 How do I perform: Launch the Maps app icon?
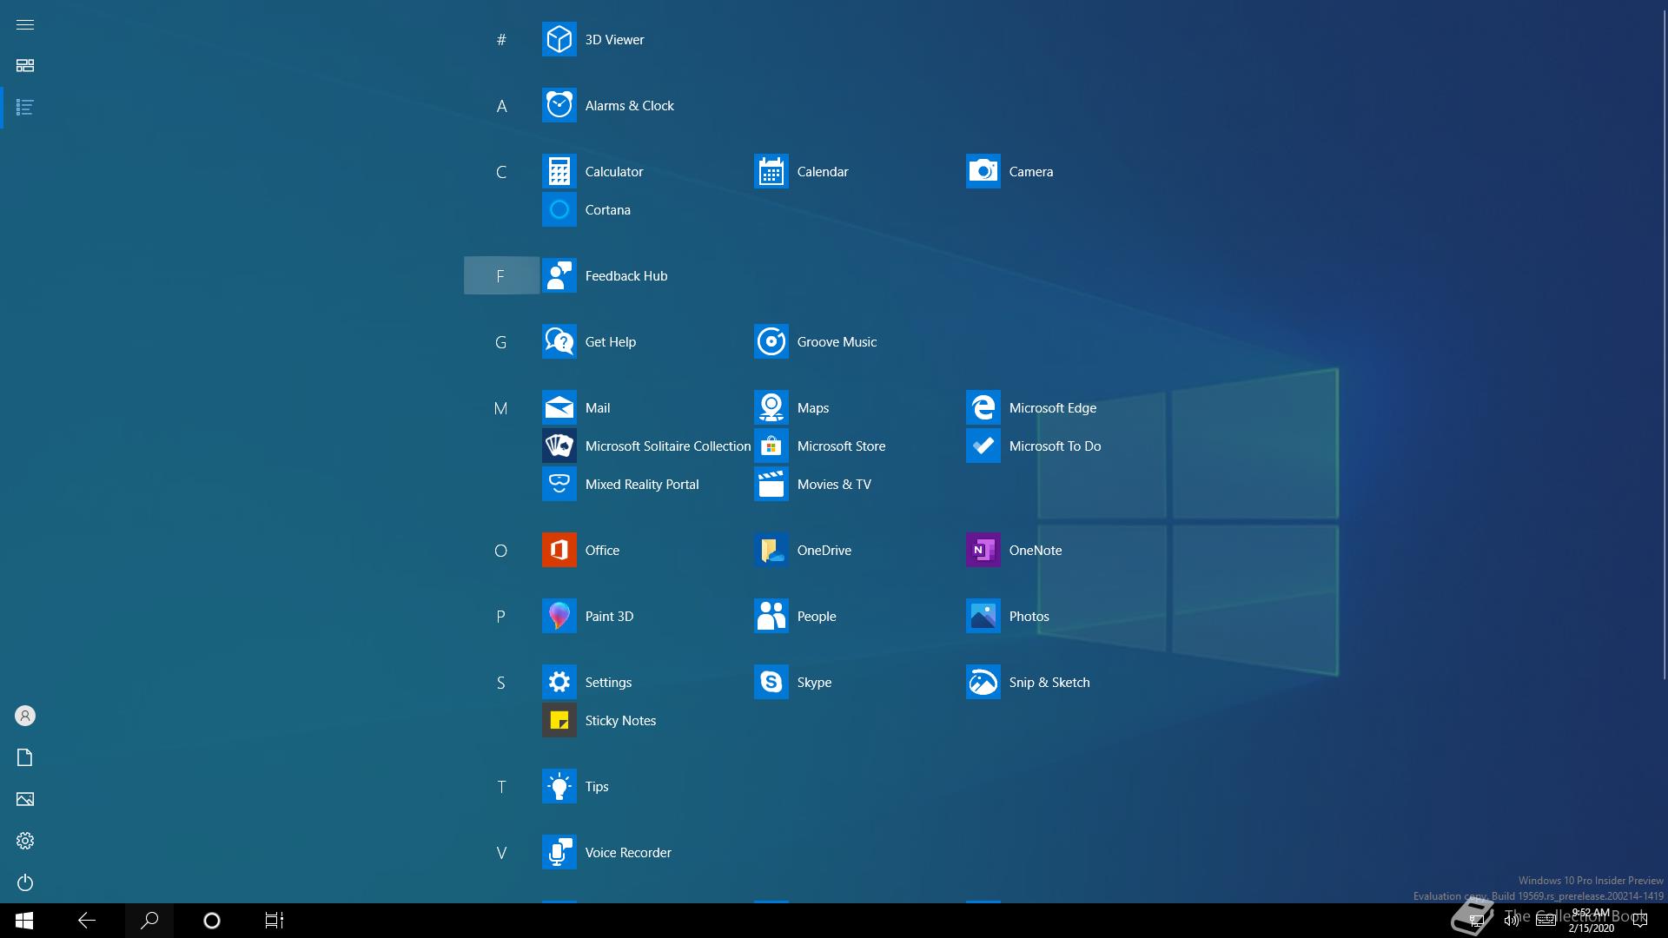tap(771, 407)
